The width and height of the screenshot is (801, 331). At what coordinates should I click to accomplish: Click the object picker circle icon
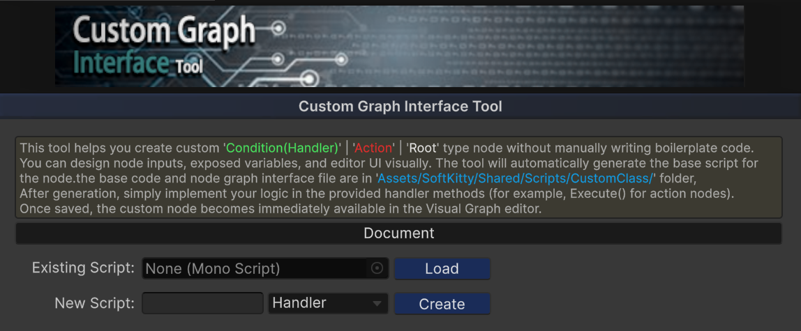click(x=377, y=268)
